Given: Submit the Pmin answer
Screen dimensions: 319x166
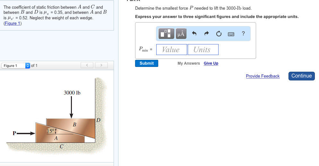Looking at the screenshot, I should click(146, 63).
